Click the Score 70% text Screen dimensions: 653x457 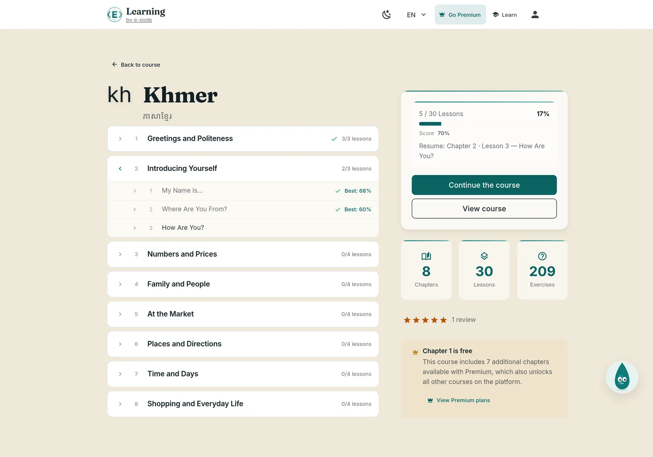434,133
